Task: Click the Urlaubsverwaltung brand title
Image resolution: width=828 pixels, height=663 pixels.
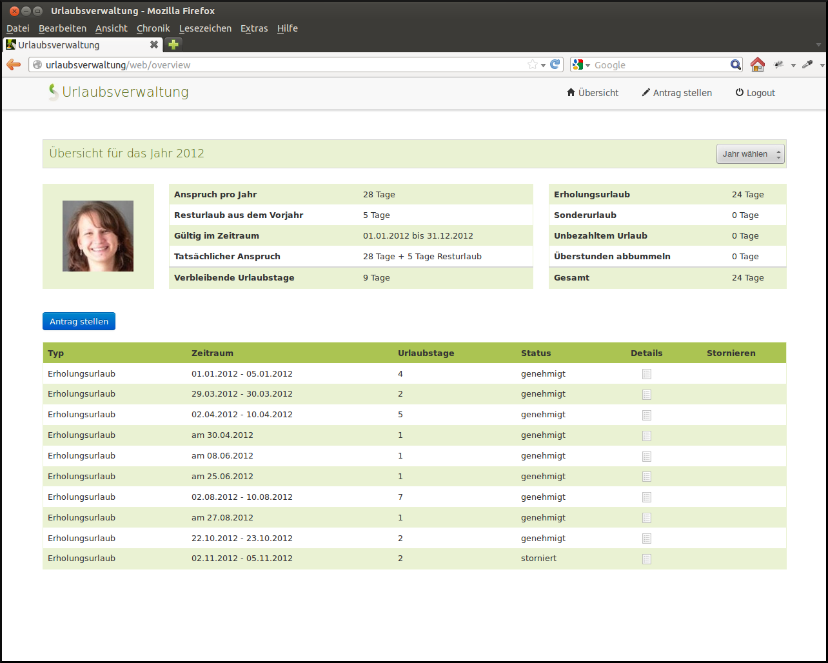Action: 126,92
